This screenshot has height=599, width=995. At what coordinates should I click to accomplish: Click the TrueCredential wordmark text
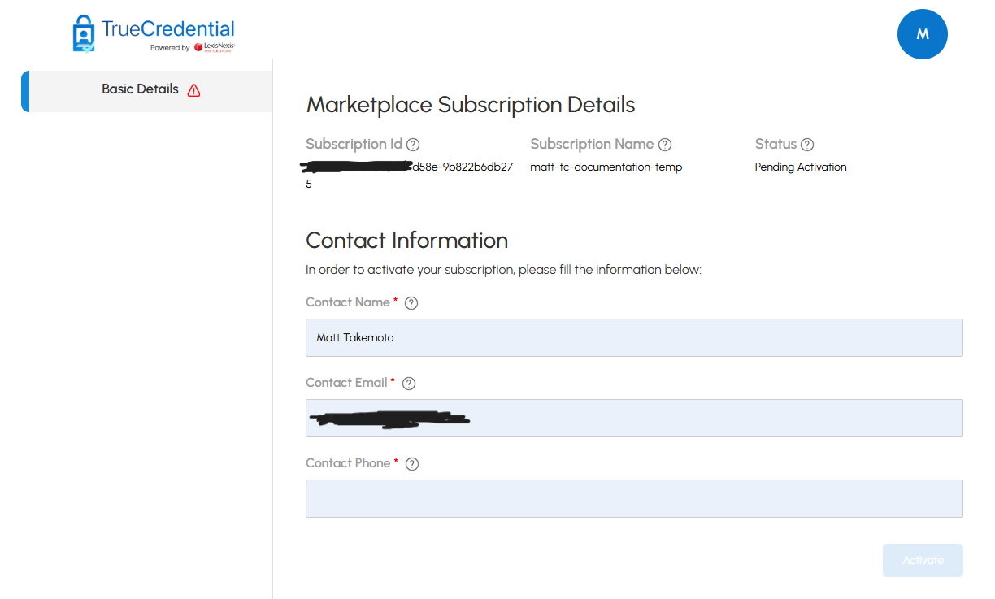[167, 29]
